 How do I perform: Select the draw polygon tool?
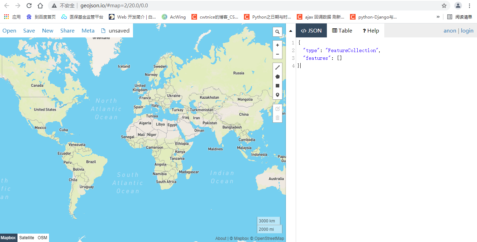point(277,76)
